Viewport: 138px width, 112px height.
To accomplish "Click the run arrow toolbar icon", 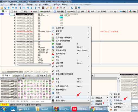I will (13, 8).
